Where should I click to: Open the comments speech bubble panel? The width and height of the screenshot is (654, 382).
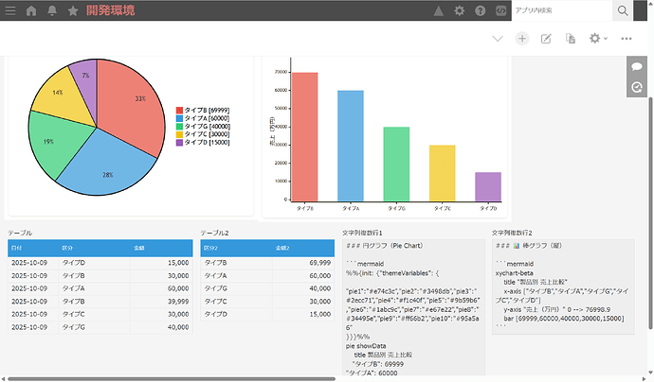638,67
